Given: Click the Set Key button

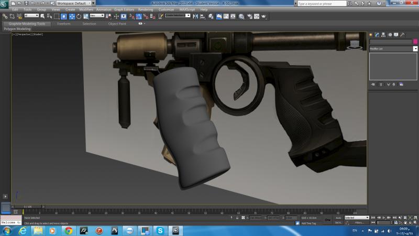Looking at the screenshot, I should point(338,222).
